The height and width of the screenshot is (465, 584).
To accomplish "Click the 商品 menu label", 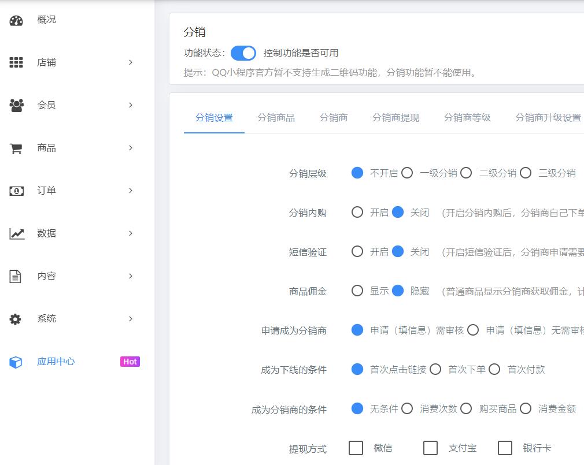I will pos(47,148).
